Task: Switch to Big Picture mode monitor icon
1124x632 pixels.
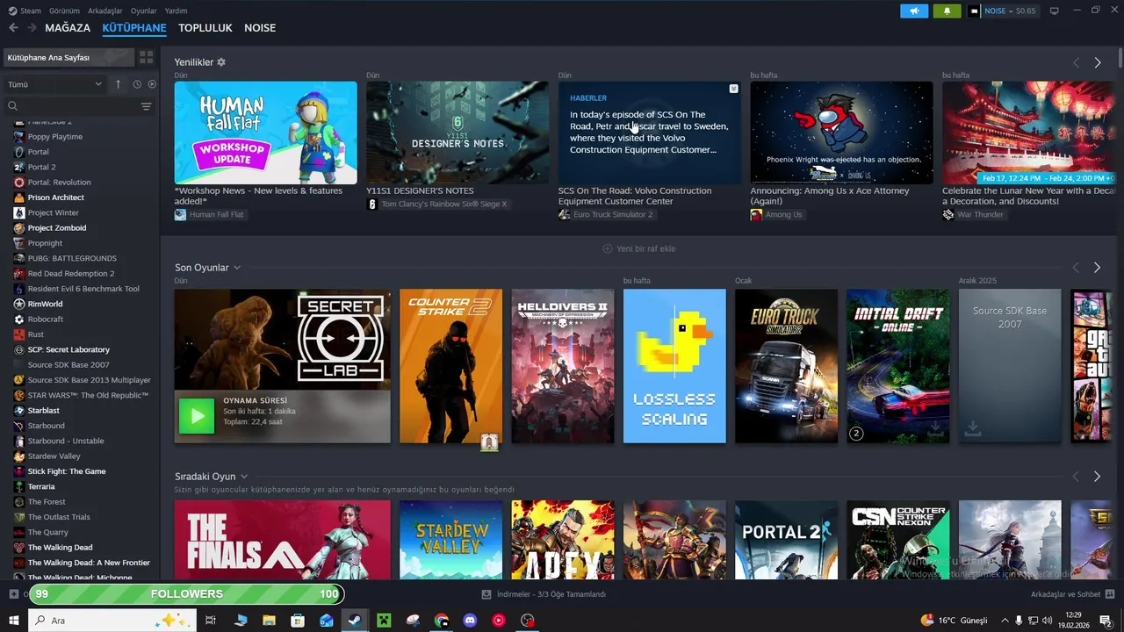Action: tap(1055, 11)
